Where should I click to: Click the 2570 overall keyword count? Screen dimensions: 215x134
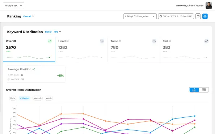pos(11,47)
